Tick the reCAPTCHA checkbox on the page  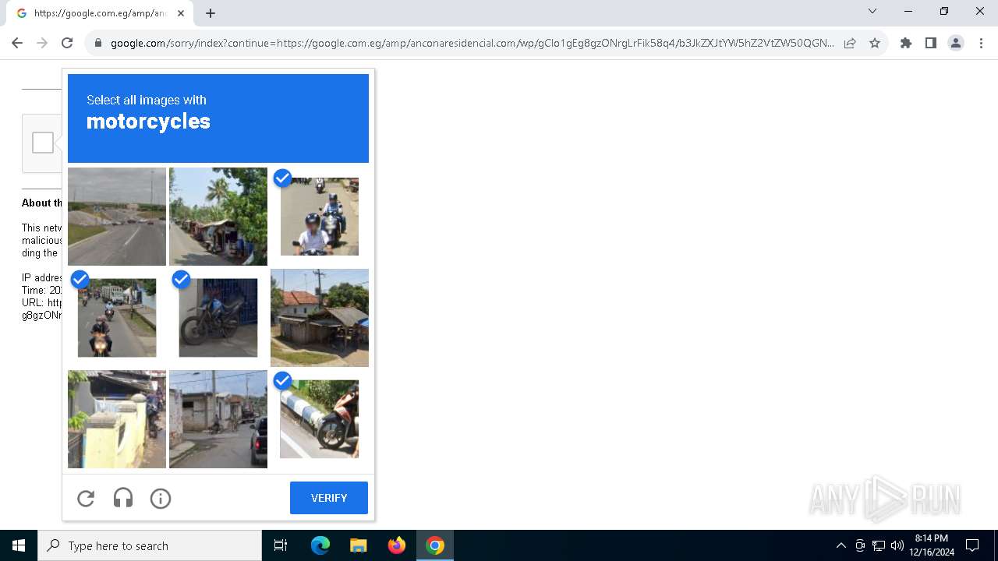point(43,143)
